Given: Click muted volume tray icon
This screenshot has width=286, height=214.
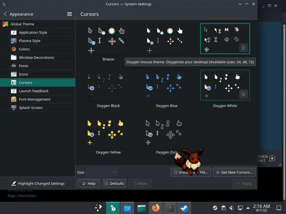Looking at the screenshot, I should pos(232,208).
